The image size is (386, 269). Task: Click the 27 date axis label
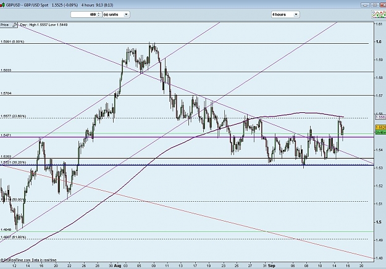tap(250, 266)
